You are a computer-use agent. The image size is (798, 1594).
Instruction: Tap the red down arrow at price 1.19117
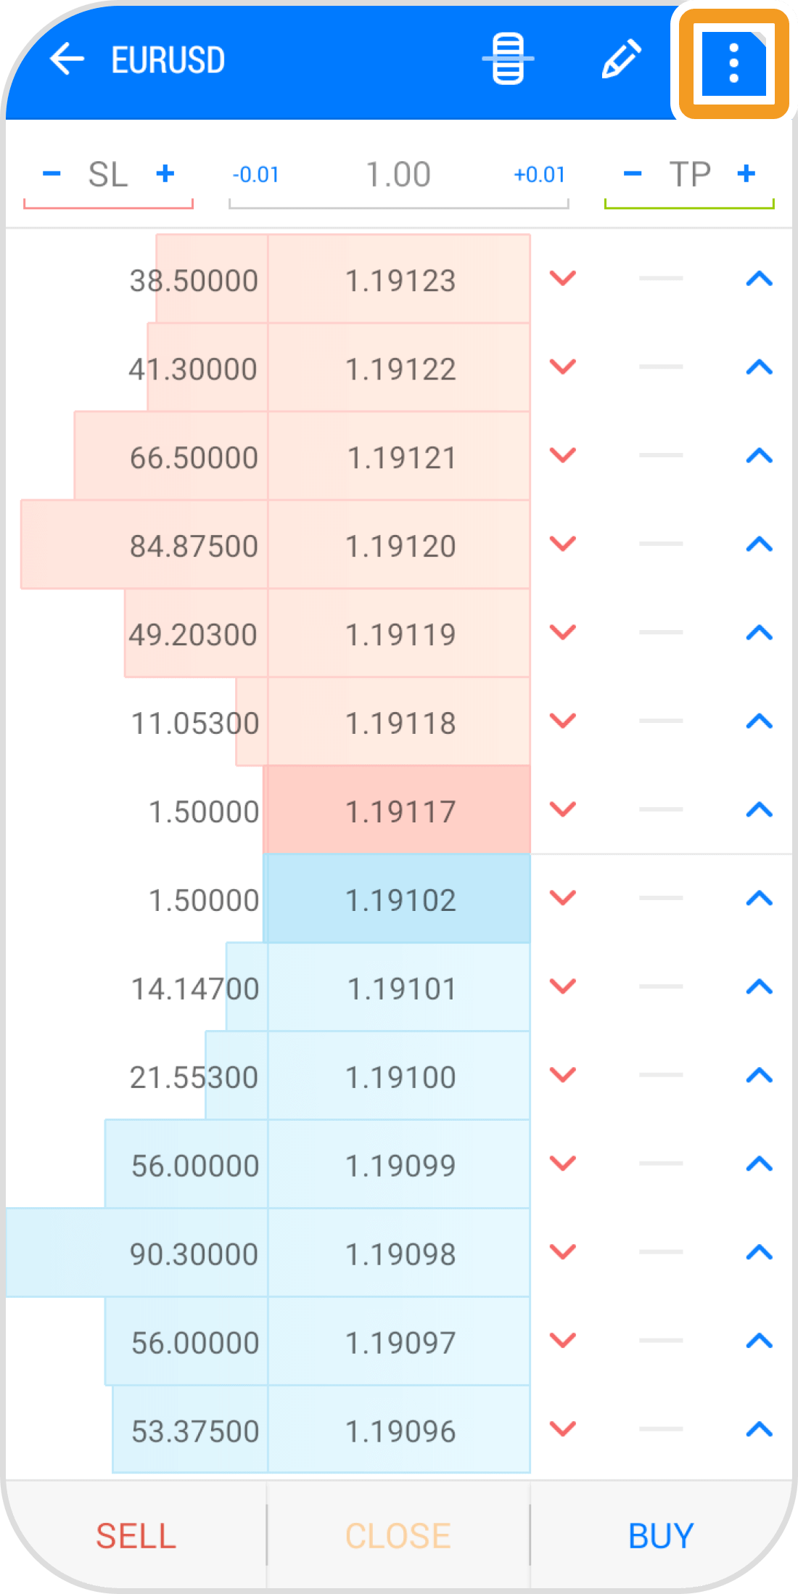[563, 810]
